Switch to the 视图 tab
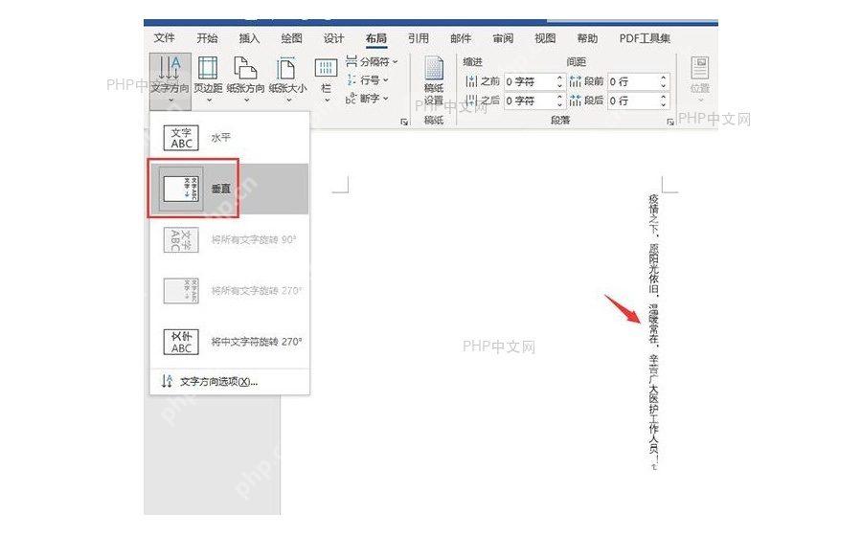Viewport: 862px width, 536px height. click(545, 38)
